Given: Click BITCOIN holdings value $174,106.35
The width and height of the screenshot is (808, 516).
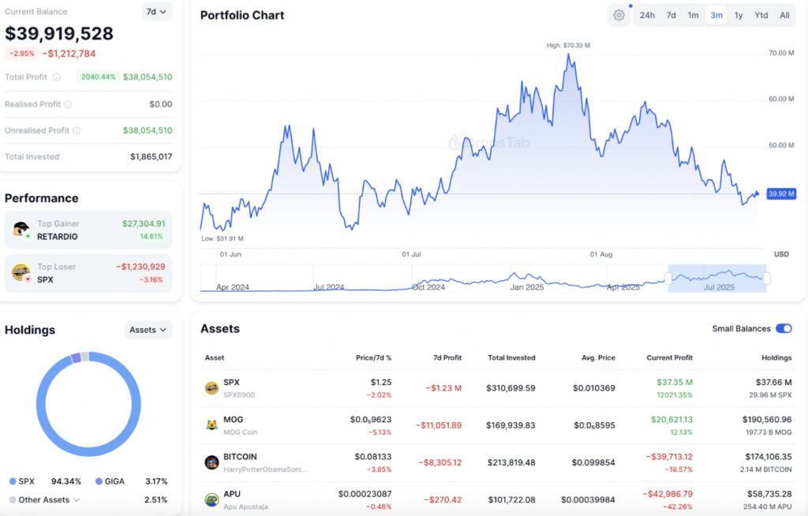Looking at the screenshot, I should (x=769, y=457).
